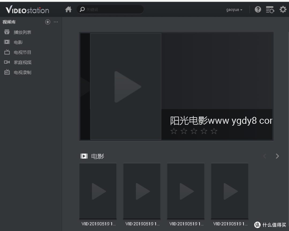
Task: Add a new video library with plus icon
Action: [48, 22]
